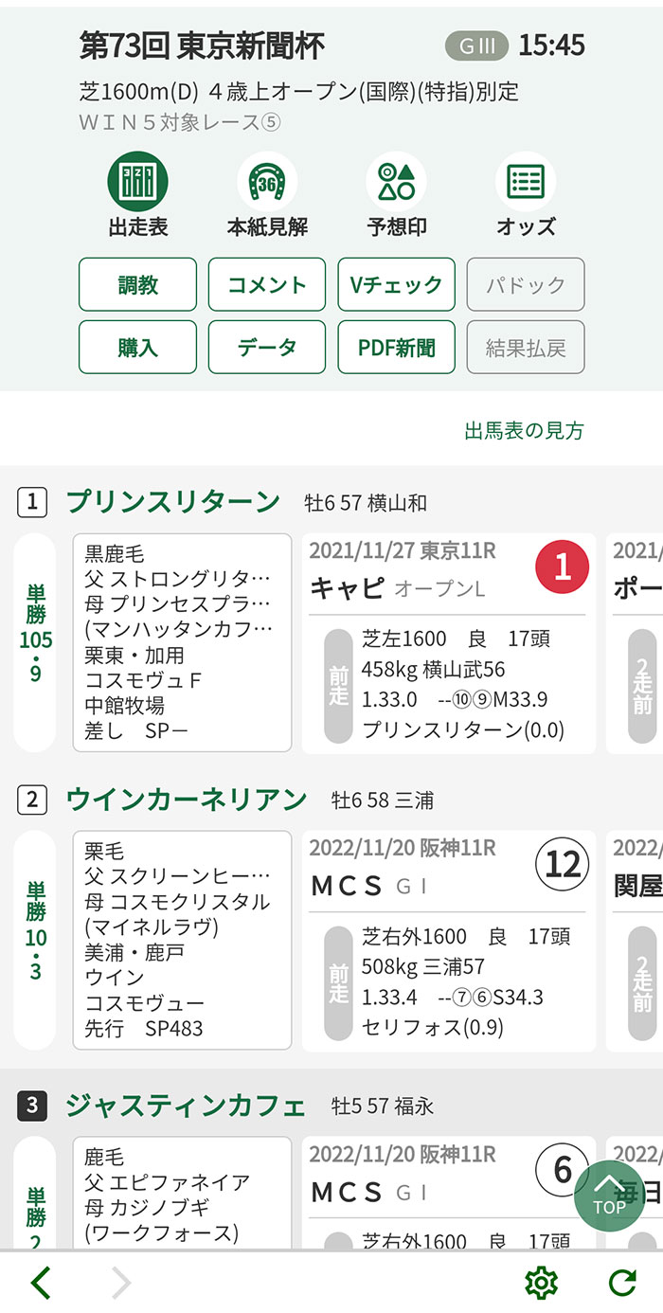Open プリンスリターン's previous race キャピ card
Viewport: 663px width, 1313px height.
pos(449,643)
